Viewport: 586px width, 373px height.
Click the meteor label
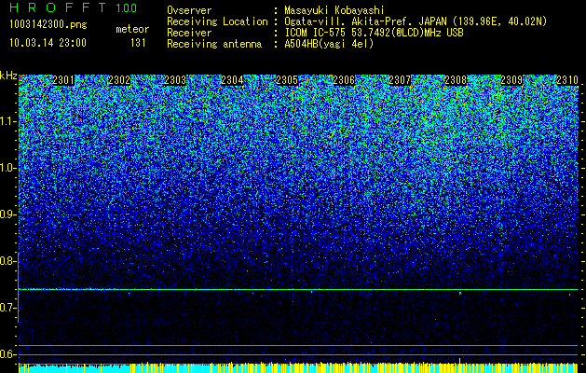132,29
